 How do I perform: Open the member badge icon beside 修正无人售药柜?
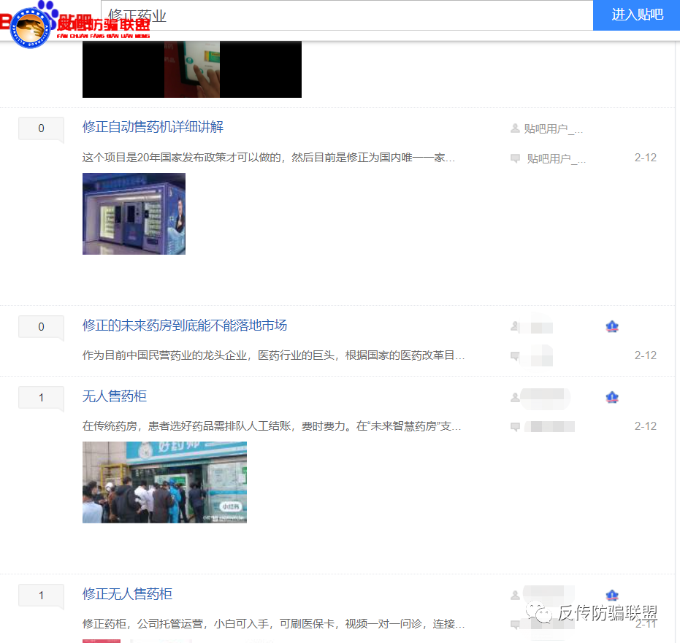612,595
